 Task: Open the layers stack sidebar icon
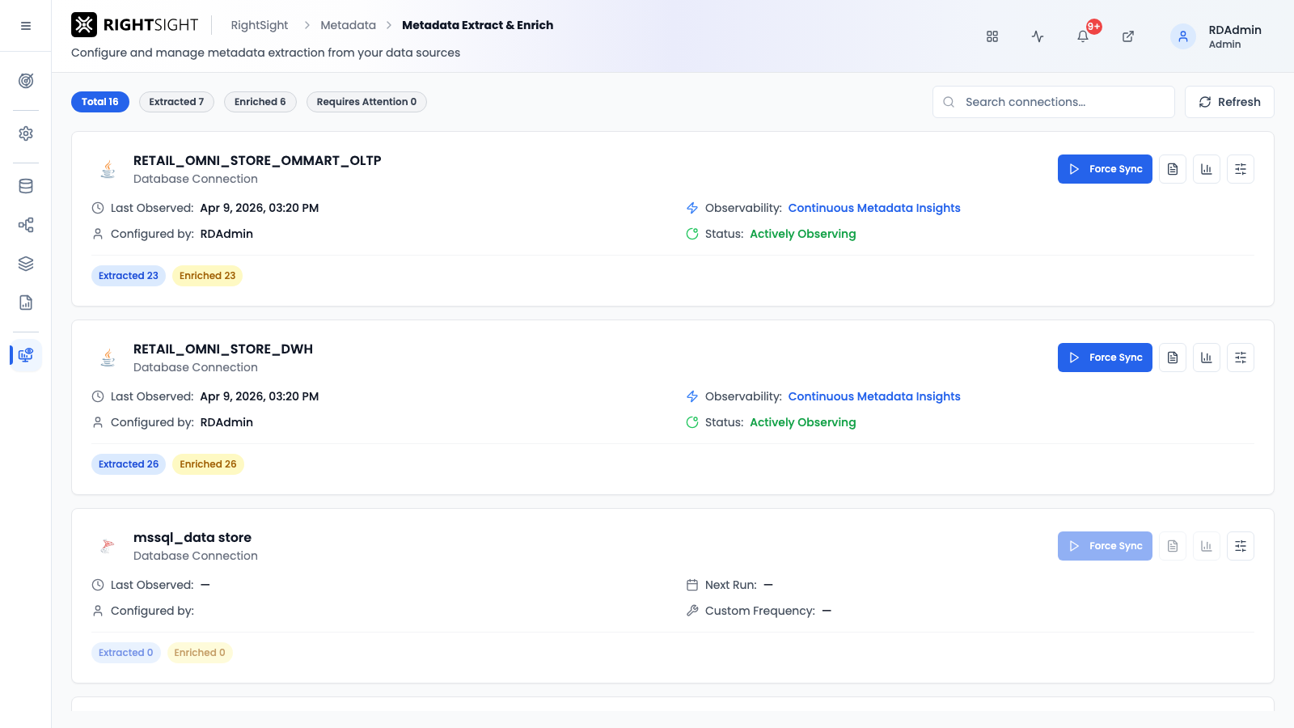pyautogui.click(x=26, y=264)
